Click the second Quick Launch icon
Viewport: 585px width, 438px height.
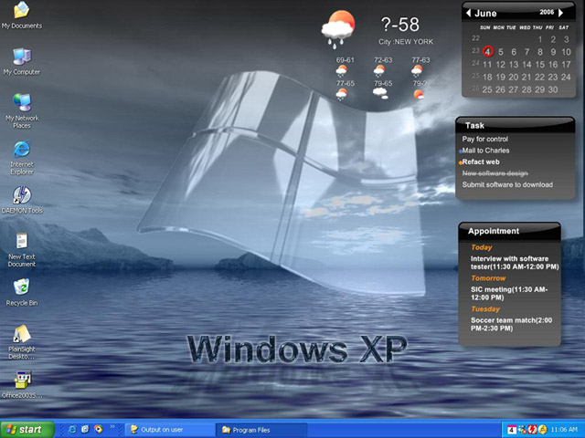coord(85,430)
